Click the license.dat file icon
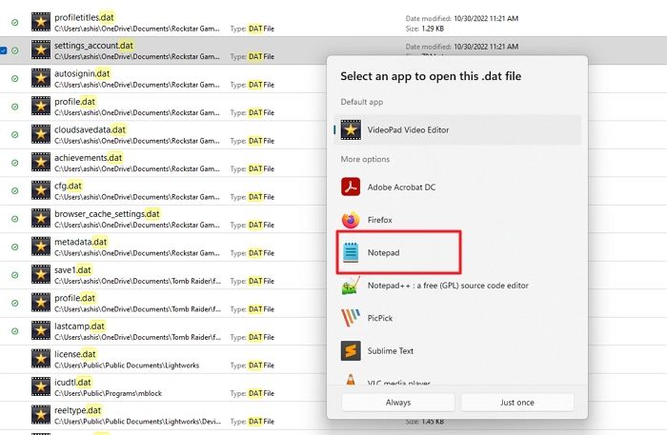Image resolution: width=667 pixels, height=435 pixels. [41, 358]
